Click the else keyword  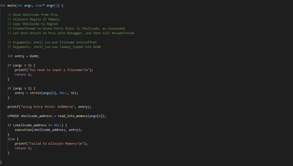tap(11, 139)
